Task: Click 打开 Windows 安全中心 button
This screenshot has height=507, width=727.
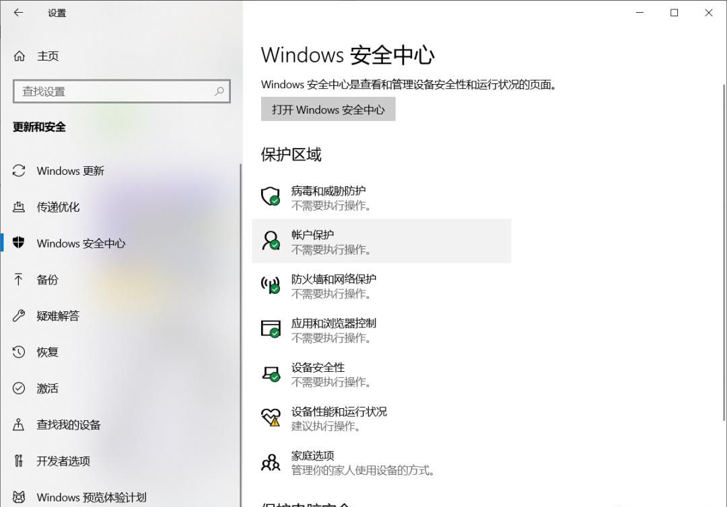Action: 328,110
